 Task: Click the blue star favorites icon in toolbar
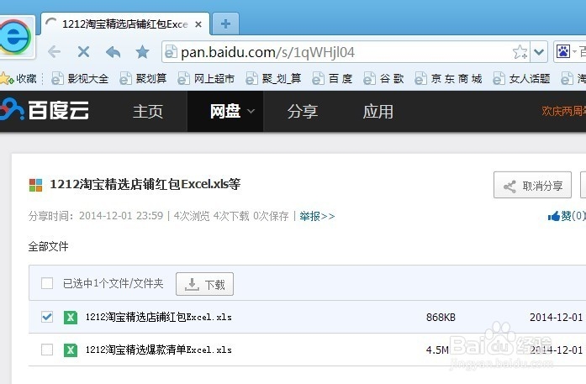(142, 52)
